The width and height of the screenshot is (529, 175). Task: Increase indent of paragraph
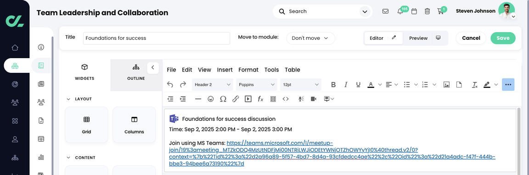click(183, 99)
